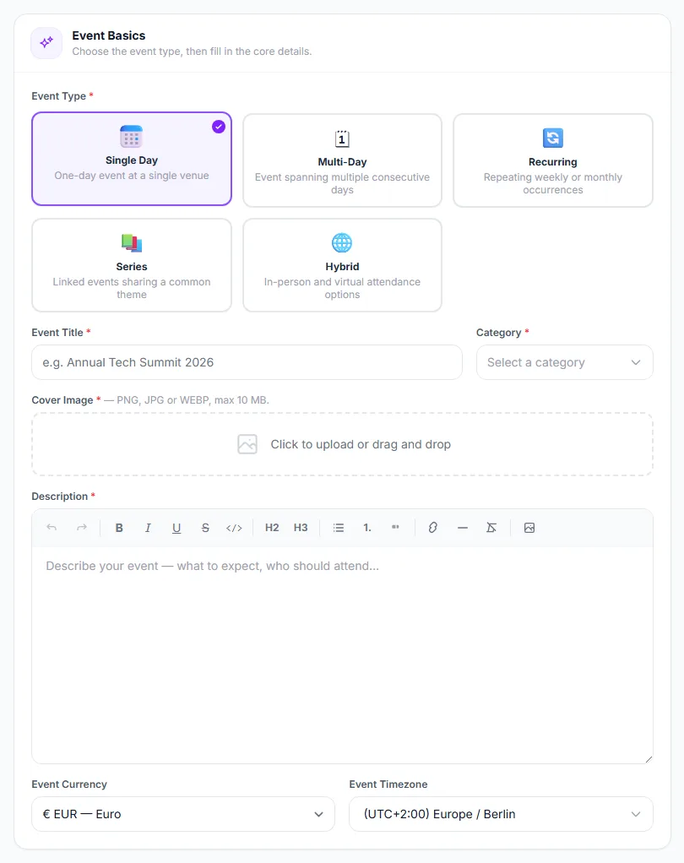Choose the Multi-Day event type
Image resolution: width=684 pixels, height=863 pixels.
click(x=342, y=160)
